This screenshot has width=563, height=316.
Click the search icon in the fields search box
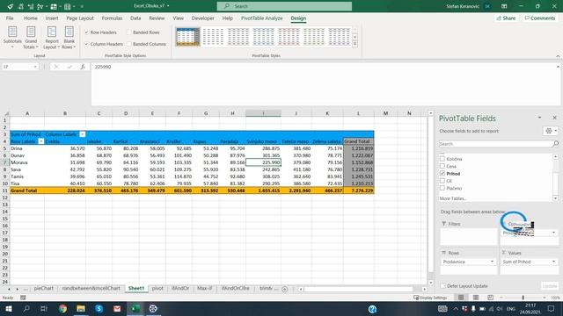point(555,144)
